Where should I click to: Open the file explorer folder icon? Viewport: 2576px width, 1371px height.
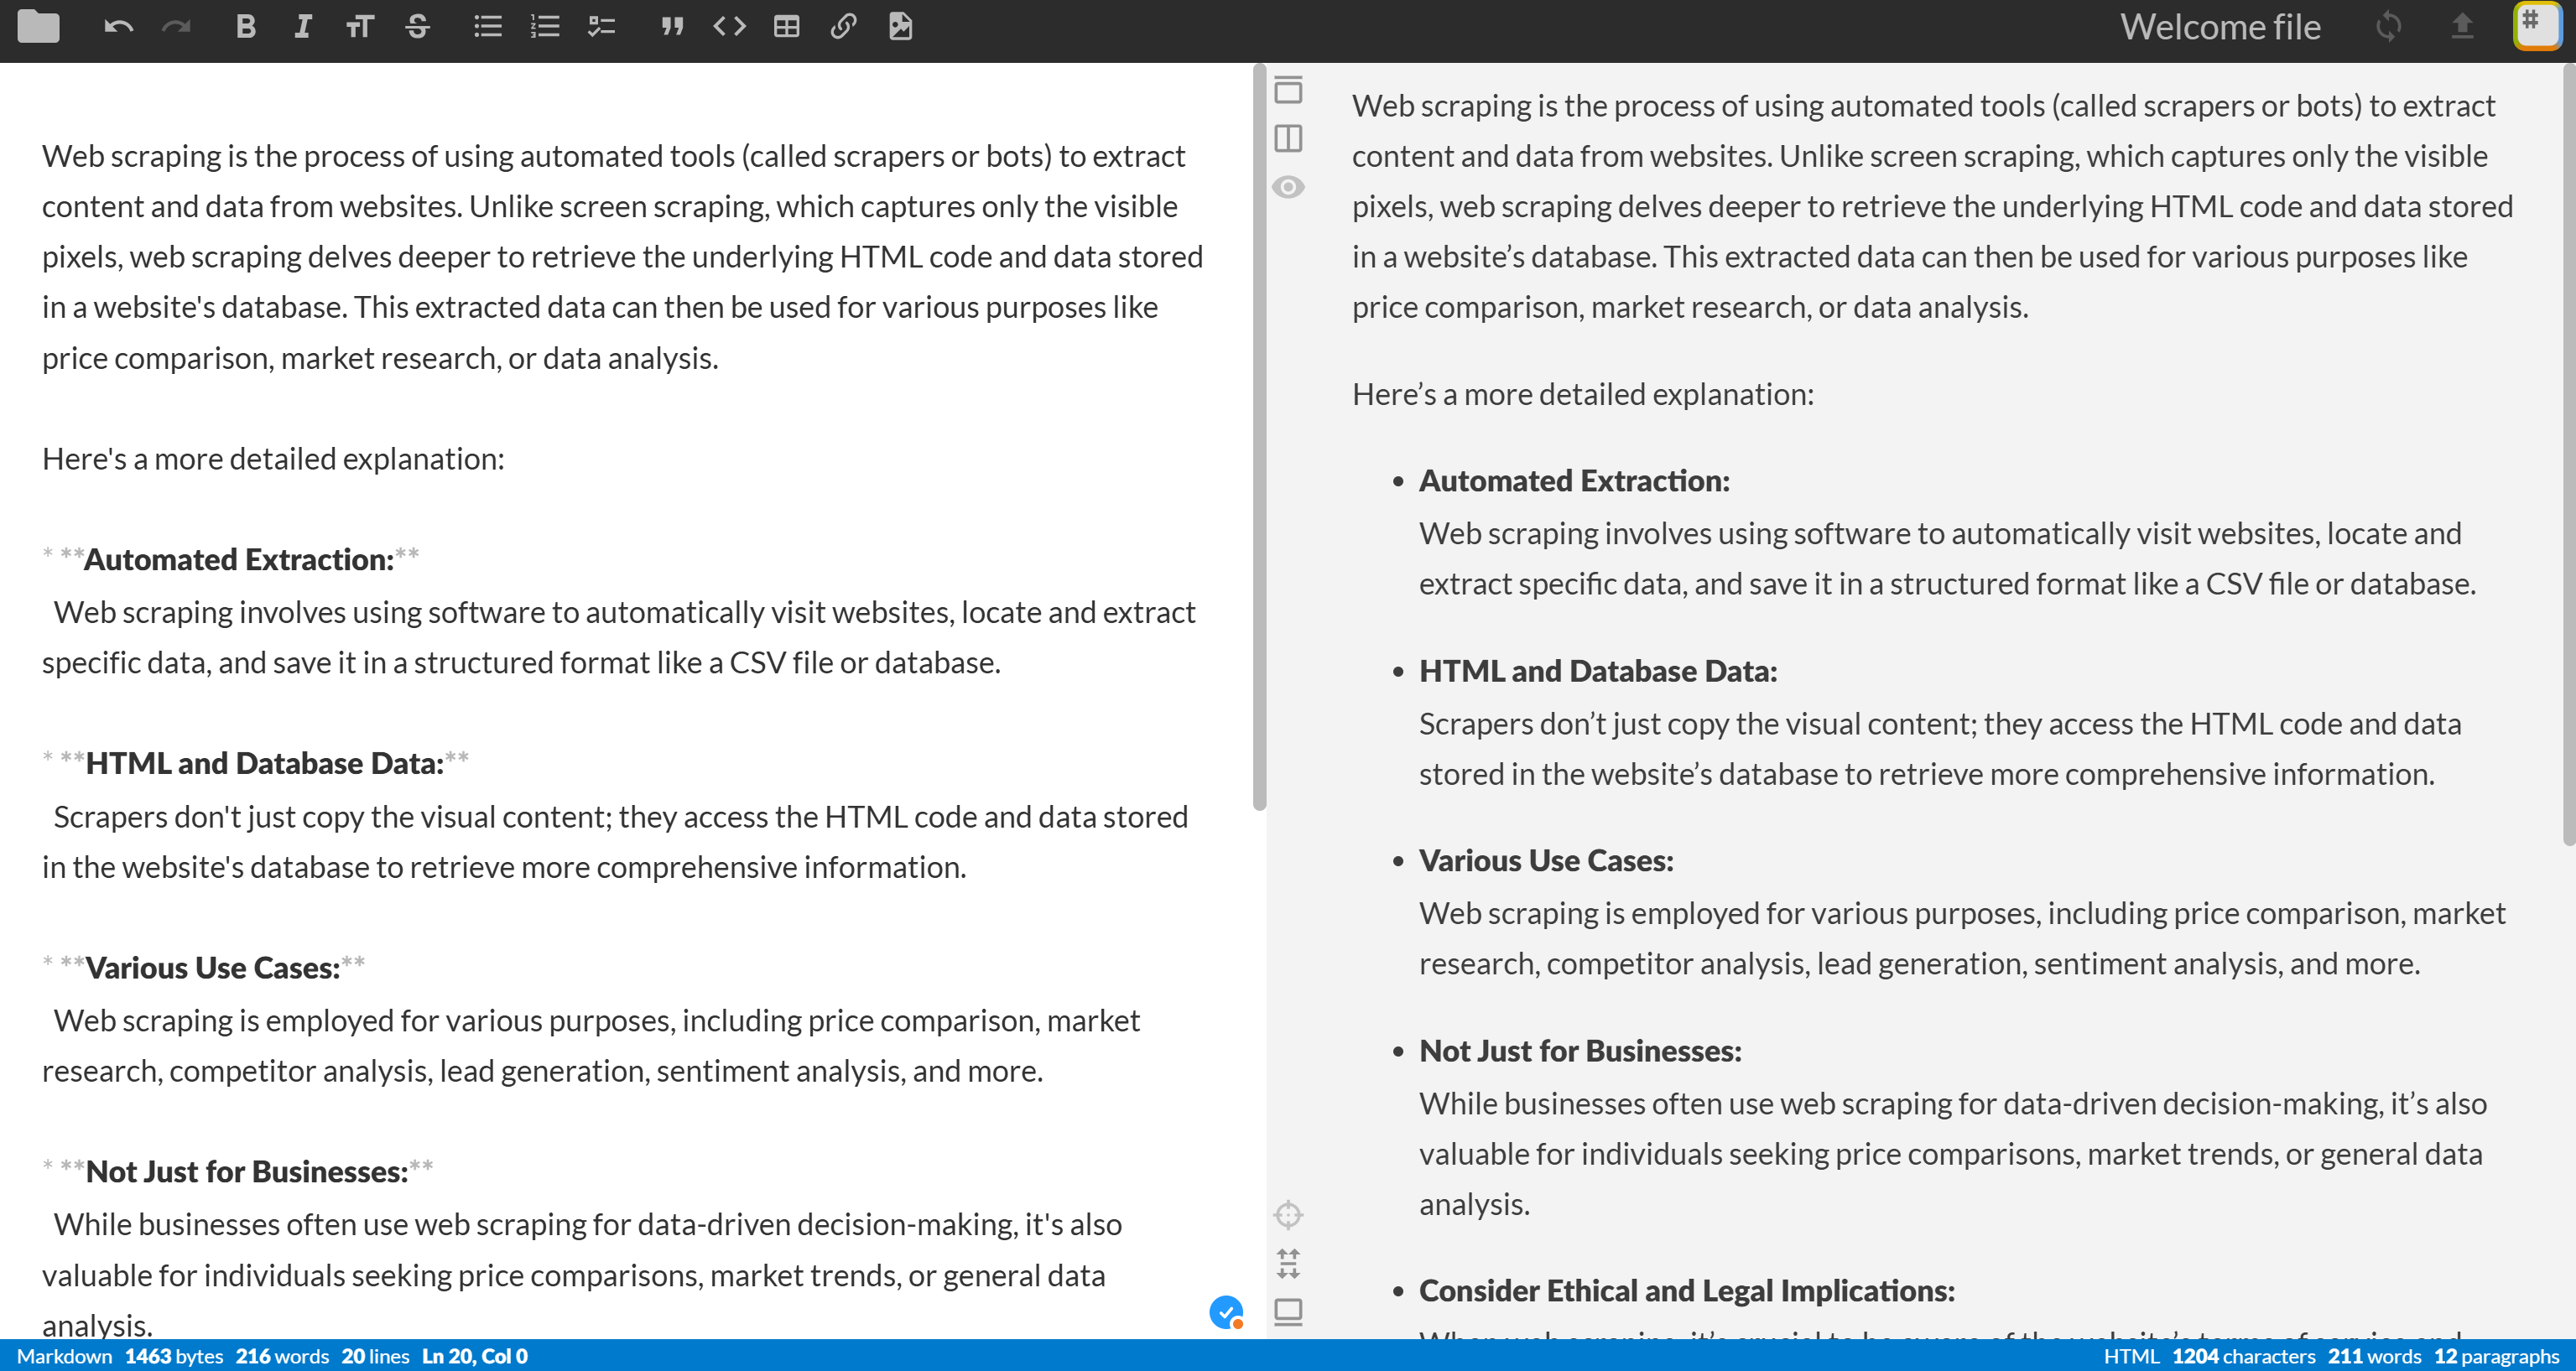[38, 27]
